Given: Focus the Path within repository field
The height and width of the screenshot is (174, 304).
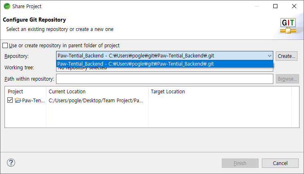Looking at the screenshot, I should [x=164, y=79].
